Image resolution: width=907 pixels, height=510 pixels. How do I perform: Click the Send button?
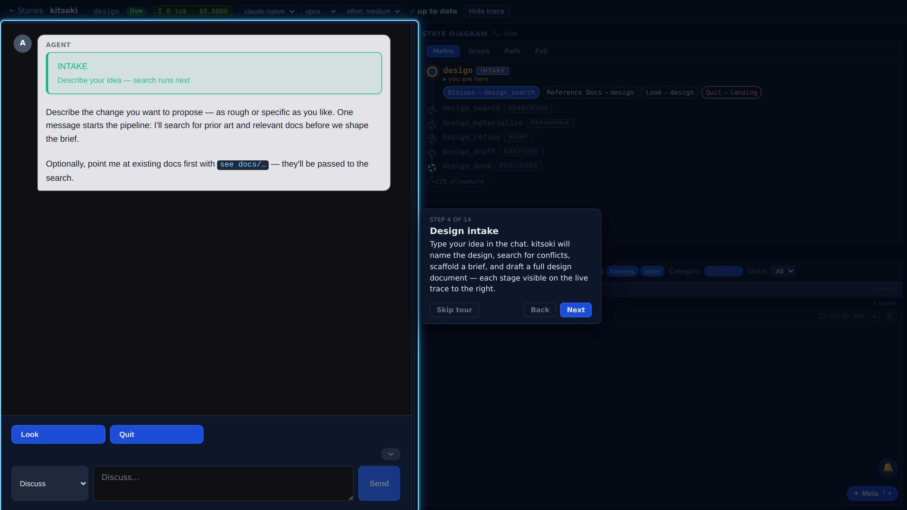(x=379, y=483)
